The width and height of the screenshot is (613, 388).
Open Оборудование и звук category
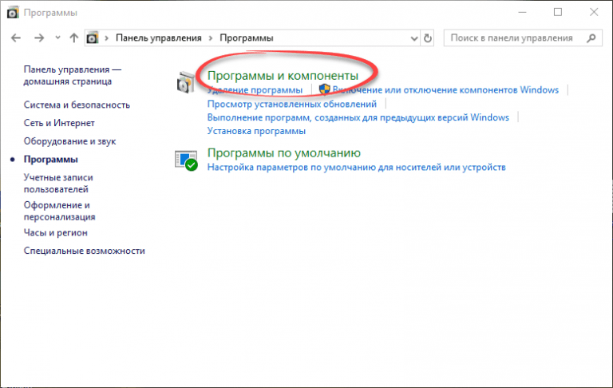coord(69,141)
